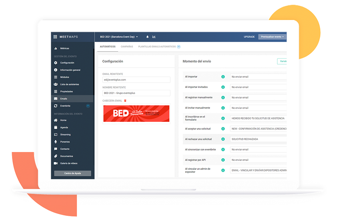Screen dimensions: 340x220
Task: Open the Al sincronizar con eventbrite dropdown
Action: (x=258, y=149)
